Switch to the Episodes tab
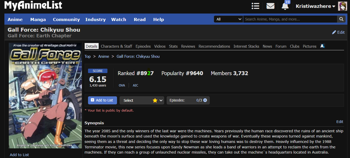350x158 pixels. coord(143,46)
